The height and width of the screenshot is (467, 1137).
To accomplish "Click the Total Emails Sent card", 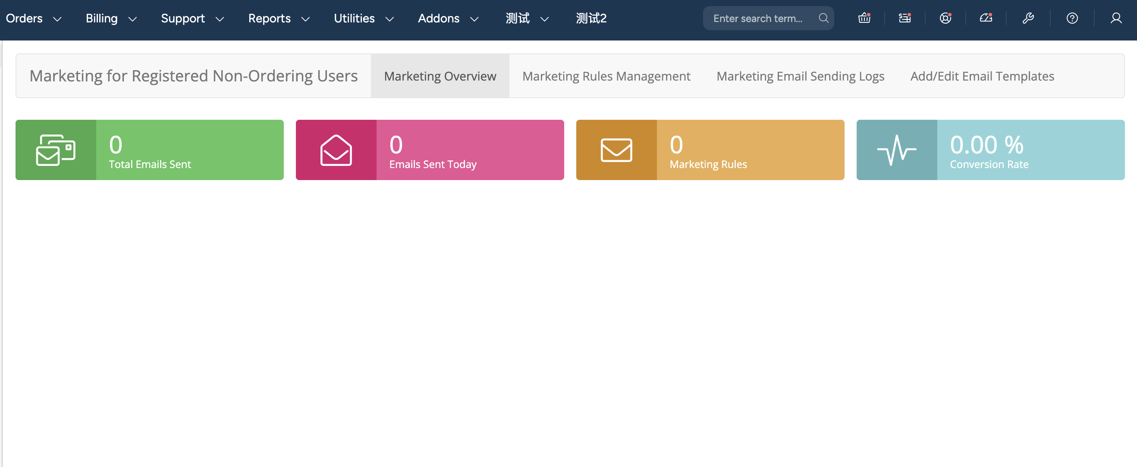I will [150, 150].
